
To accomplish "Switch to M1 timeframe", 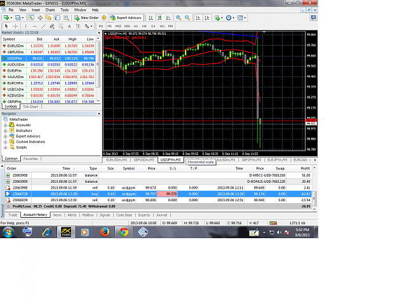I will (x=101, y=26).
